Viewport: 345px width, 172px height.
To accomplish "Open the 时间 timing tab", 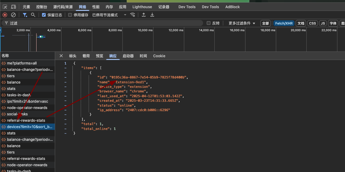I will click(143, 56).
